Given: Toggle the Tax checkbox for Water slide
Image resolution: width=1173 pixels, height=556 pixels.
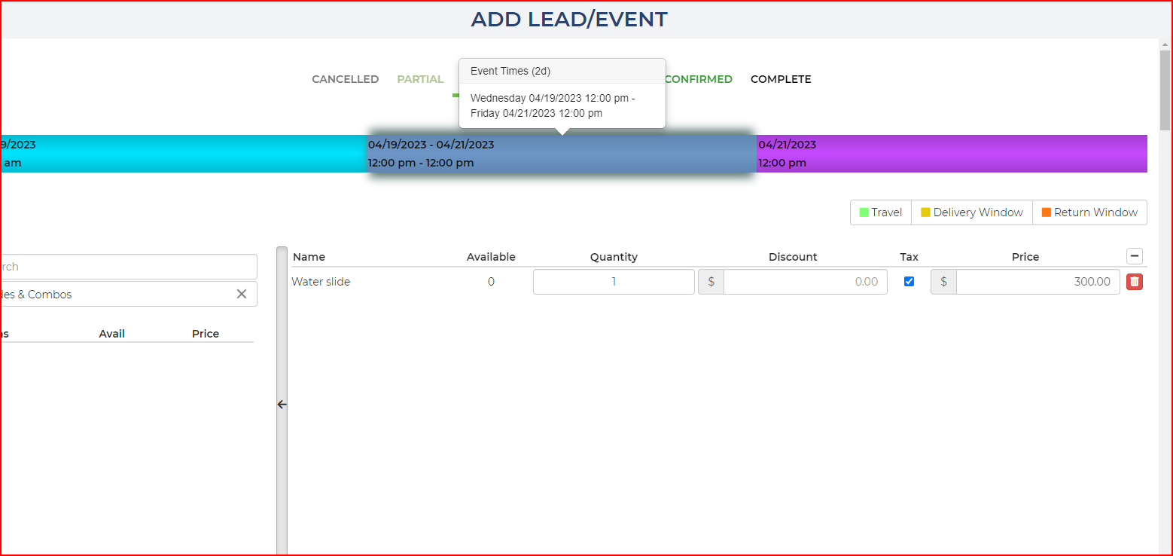Looking at the screenshot, I should pyautogui.click(x=909, y=281).
